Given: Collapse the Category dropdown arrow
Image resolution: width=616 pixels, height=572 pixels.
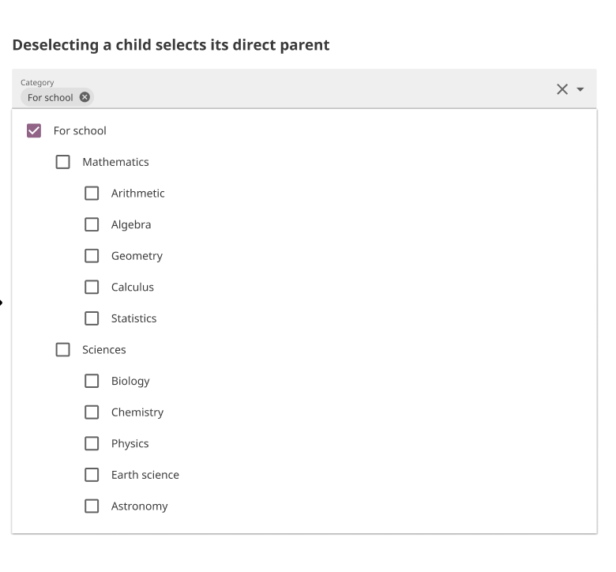Looking at the screenshot, I should coord(581,89).
